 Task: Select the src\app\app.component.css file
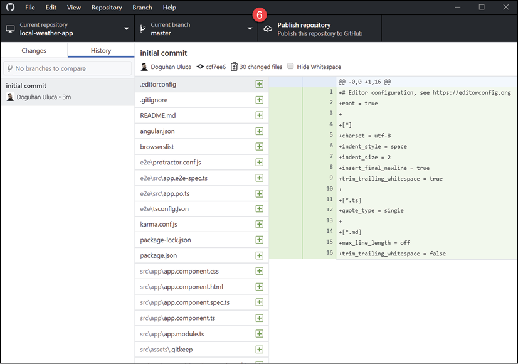tap(201, 271)
